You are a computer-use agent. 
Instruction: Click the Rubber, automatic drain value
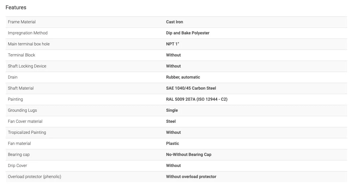183,77
